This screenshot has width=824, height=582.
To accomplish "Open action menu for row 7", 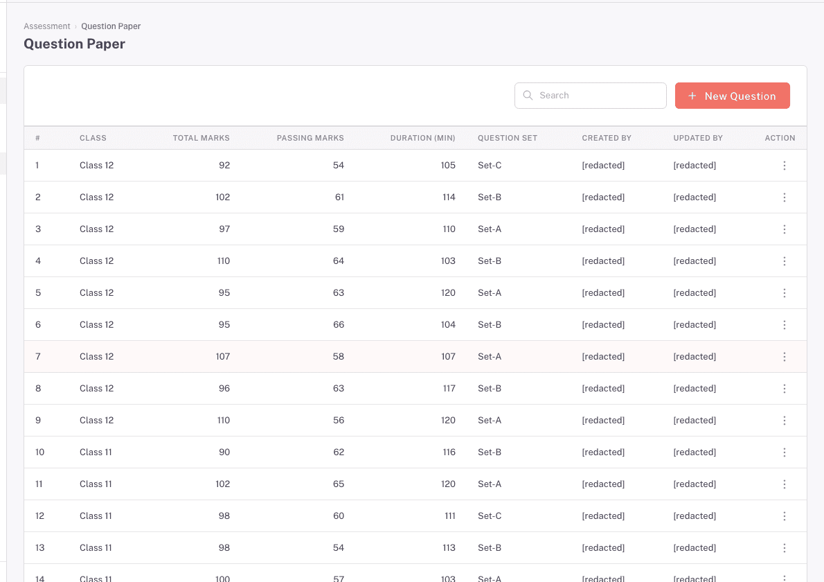I will (x=784, y=356).
